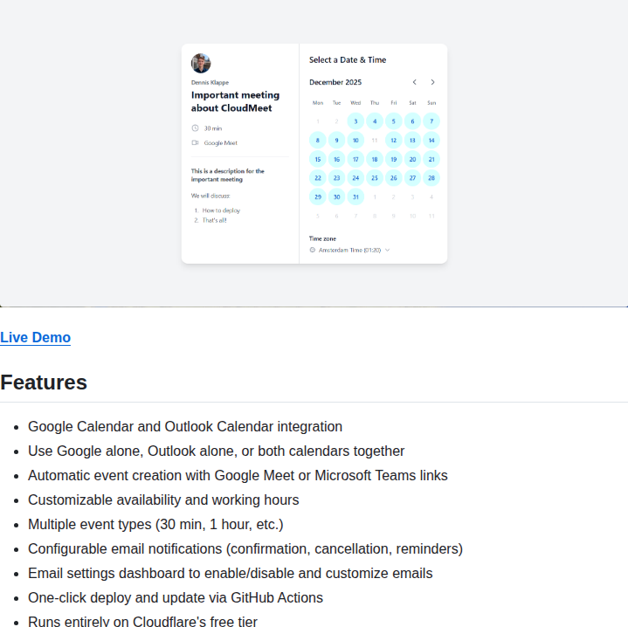Click the clock icon beside 30 min
This screenshot has height=627, width=628.
pos(195,128)
